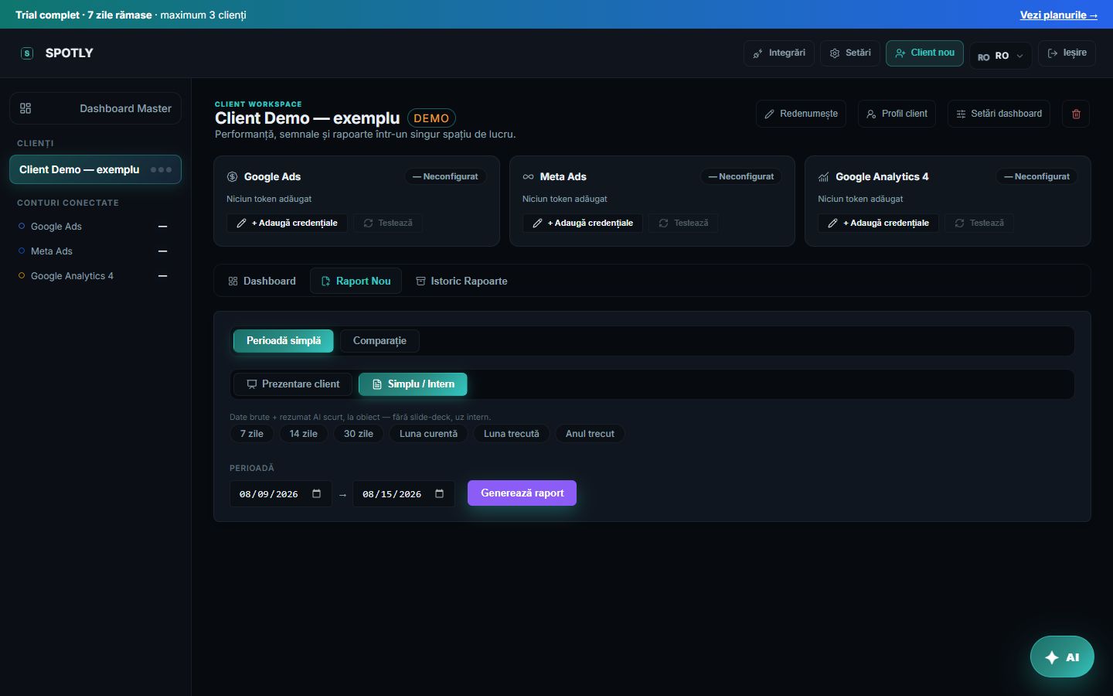Select the Prezentare client report type
Screen dimensions: 1113x696
tap(293, 384)
